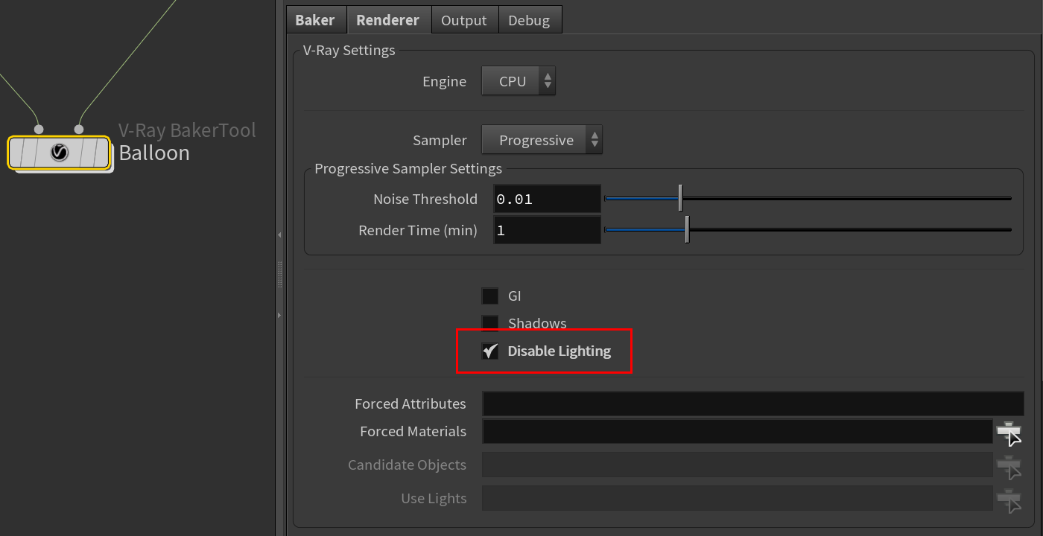Click Use Lights node selector icon

pyautogui.click(x=1009, y=499)
